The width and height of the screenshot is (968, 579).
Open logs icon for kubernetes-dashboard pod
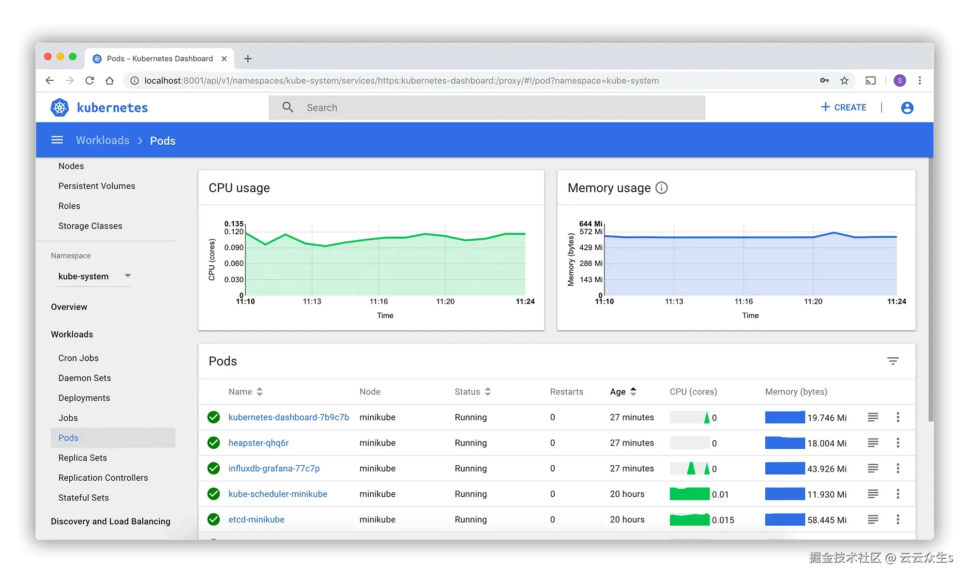pyautogui.click(x=873, y=417)
